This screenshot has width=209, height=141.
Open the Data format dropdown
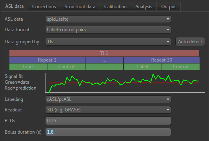tap(108, 30)
